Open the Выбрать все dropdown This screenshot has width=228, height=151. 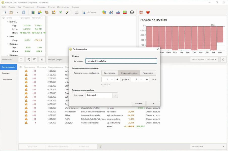point(208,146)
